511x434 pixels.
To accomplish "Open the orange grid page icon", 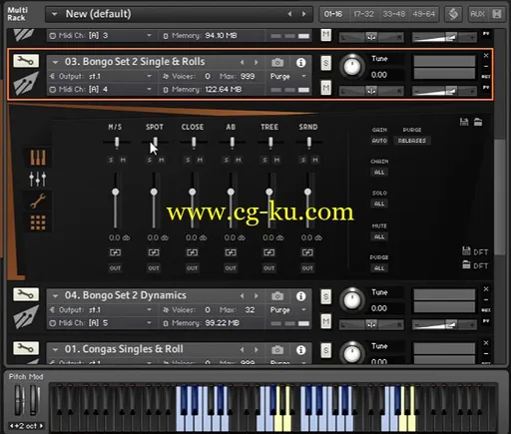I will 38,222.
